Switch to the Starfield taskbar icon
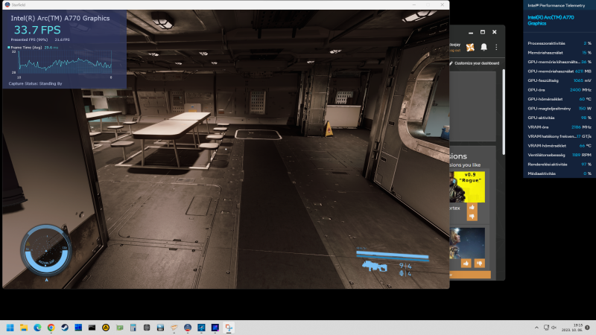 (188, 328)
